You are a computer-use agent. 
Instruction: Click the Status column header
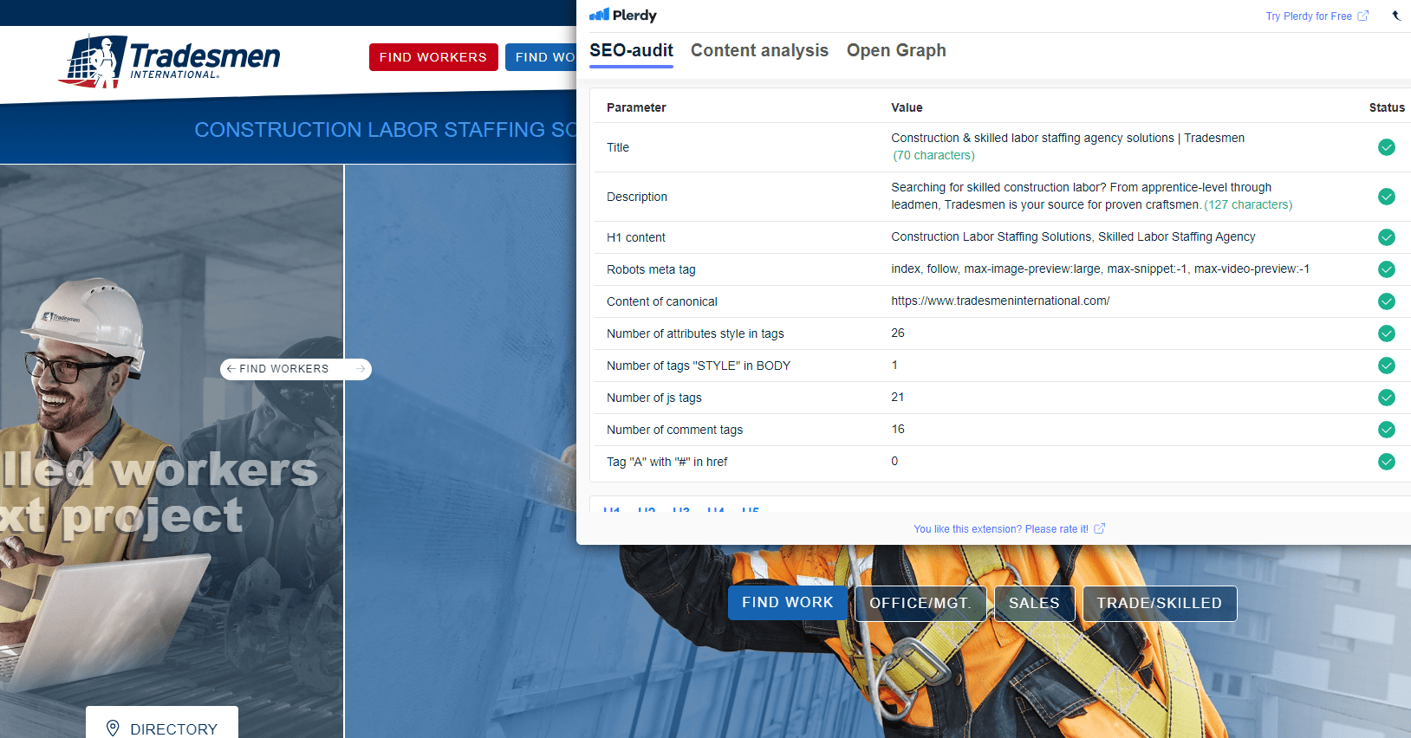1387,107
